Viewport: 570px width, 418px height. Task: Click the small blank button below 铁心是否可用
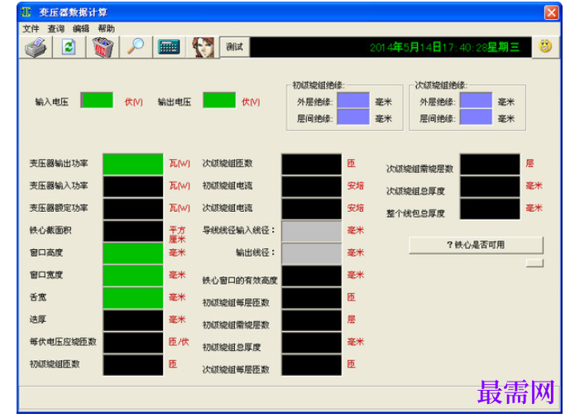coord(534,262)
